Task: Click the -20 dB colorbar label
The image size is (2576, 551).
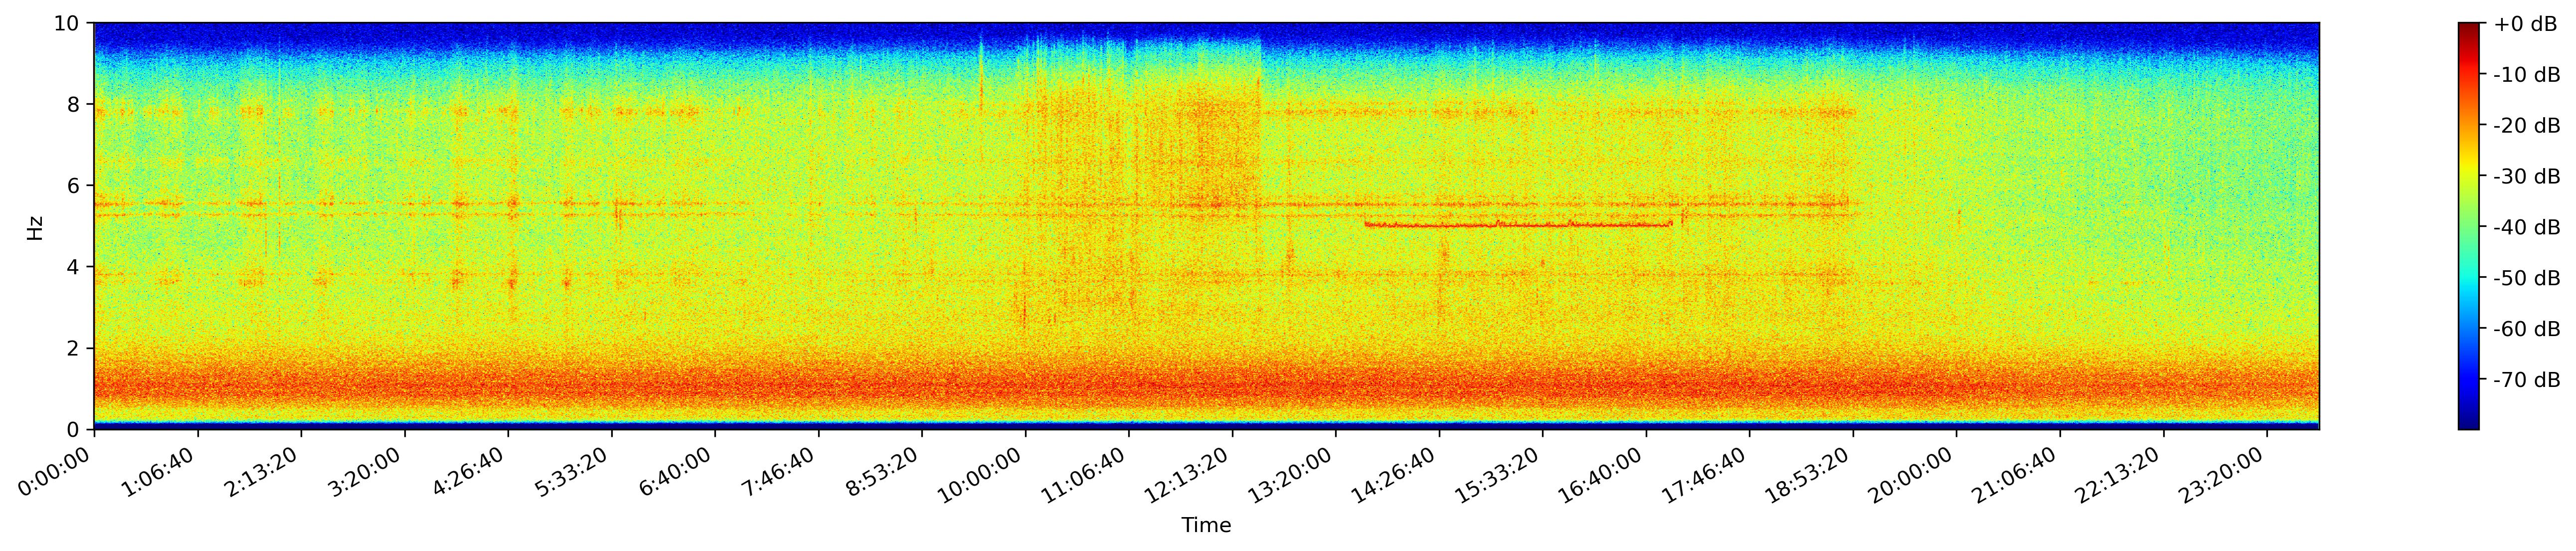Action: [2527, 126]
